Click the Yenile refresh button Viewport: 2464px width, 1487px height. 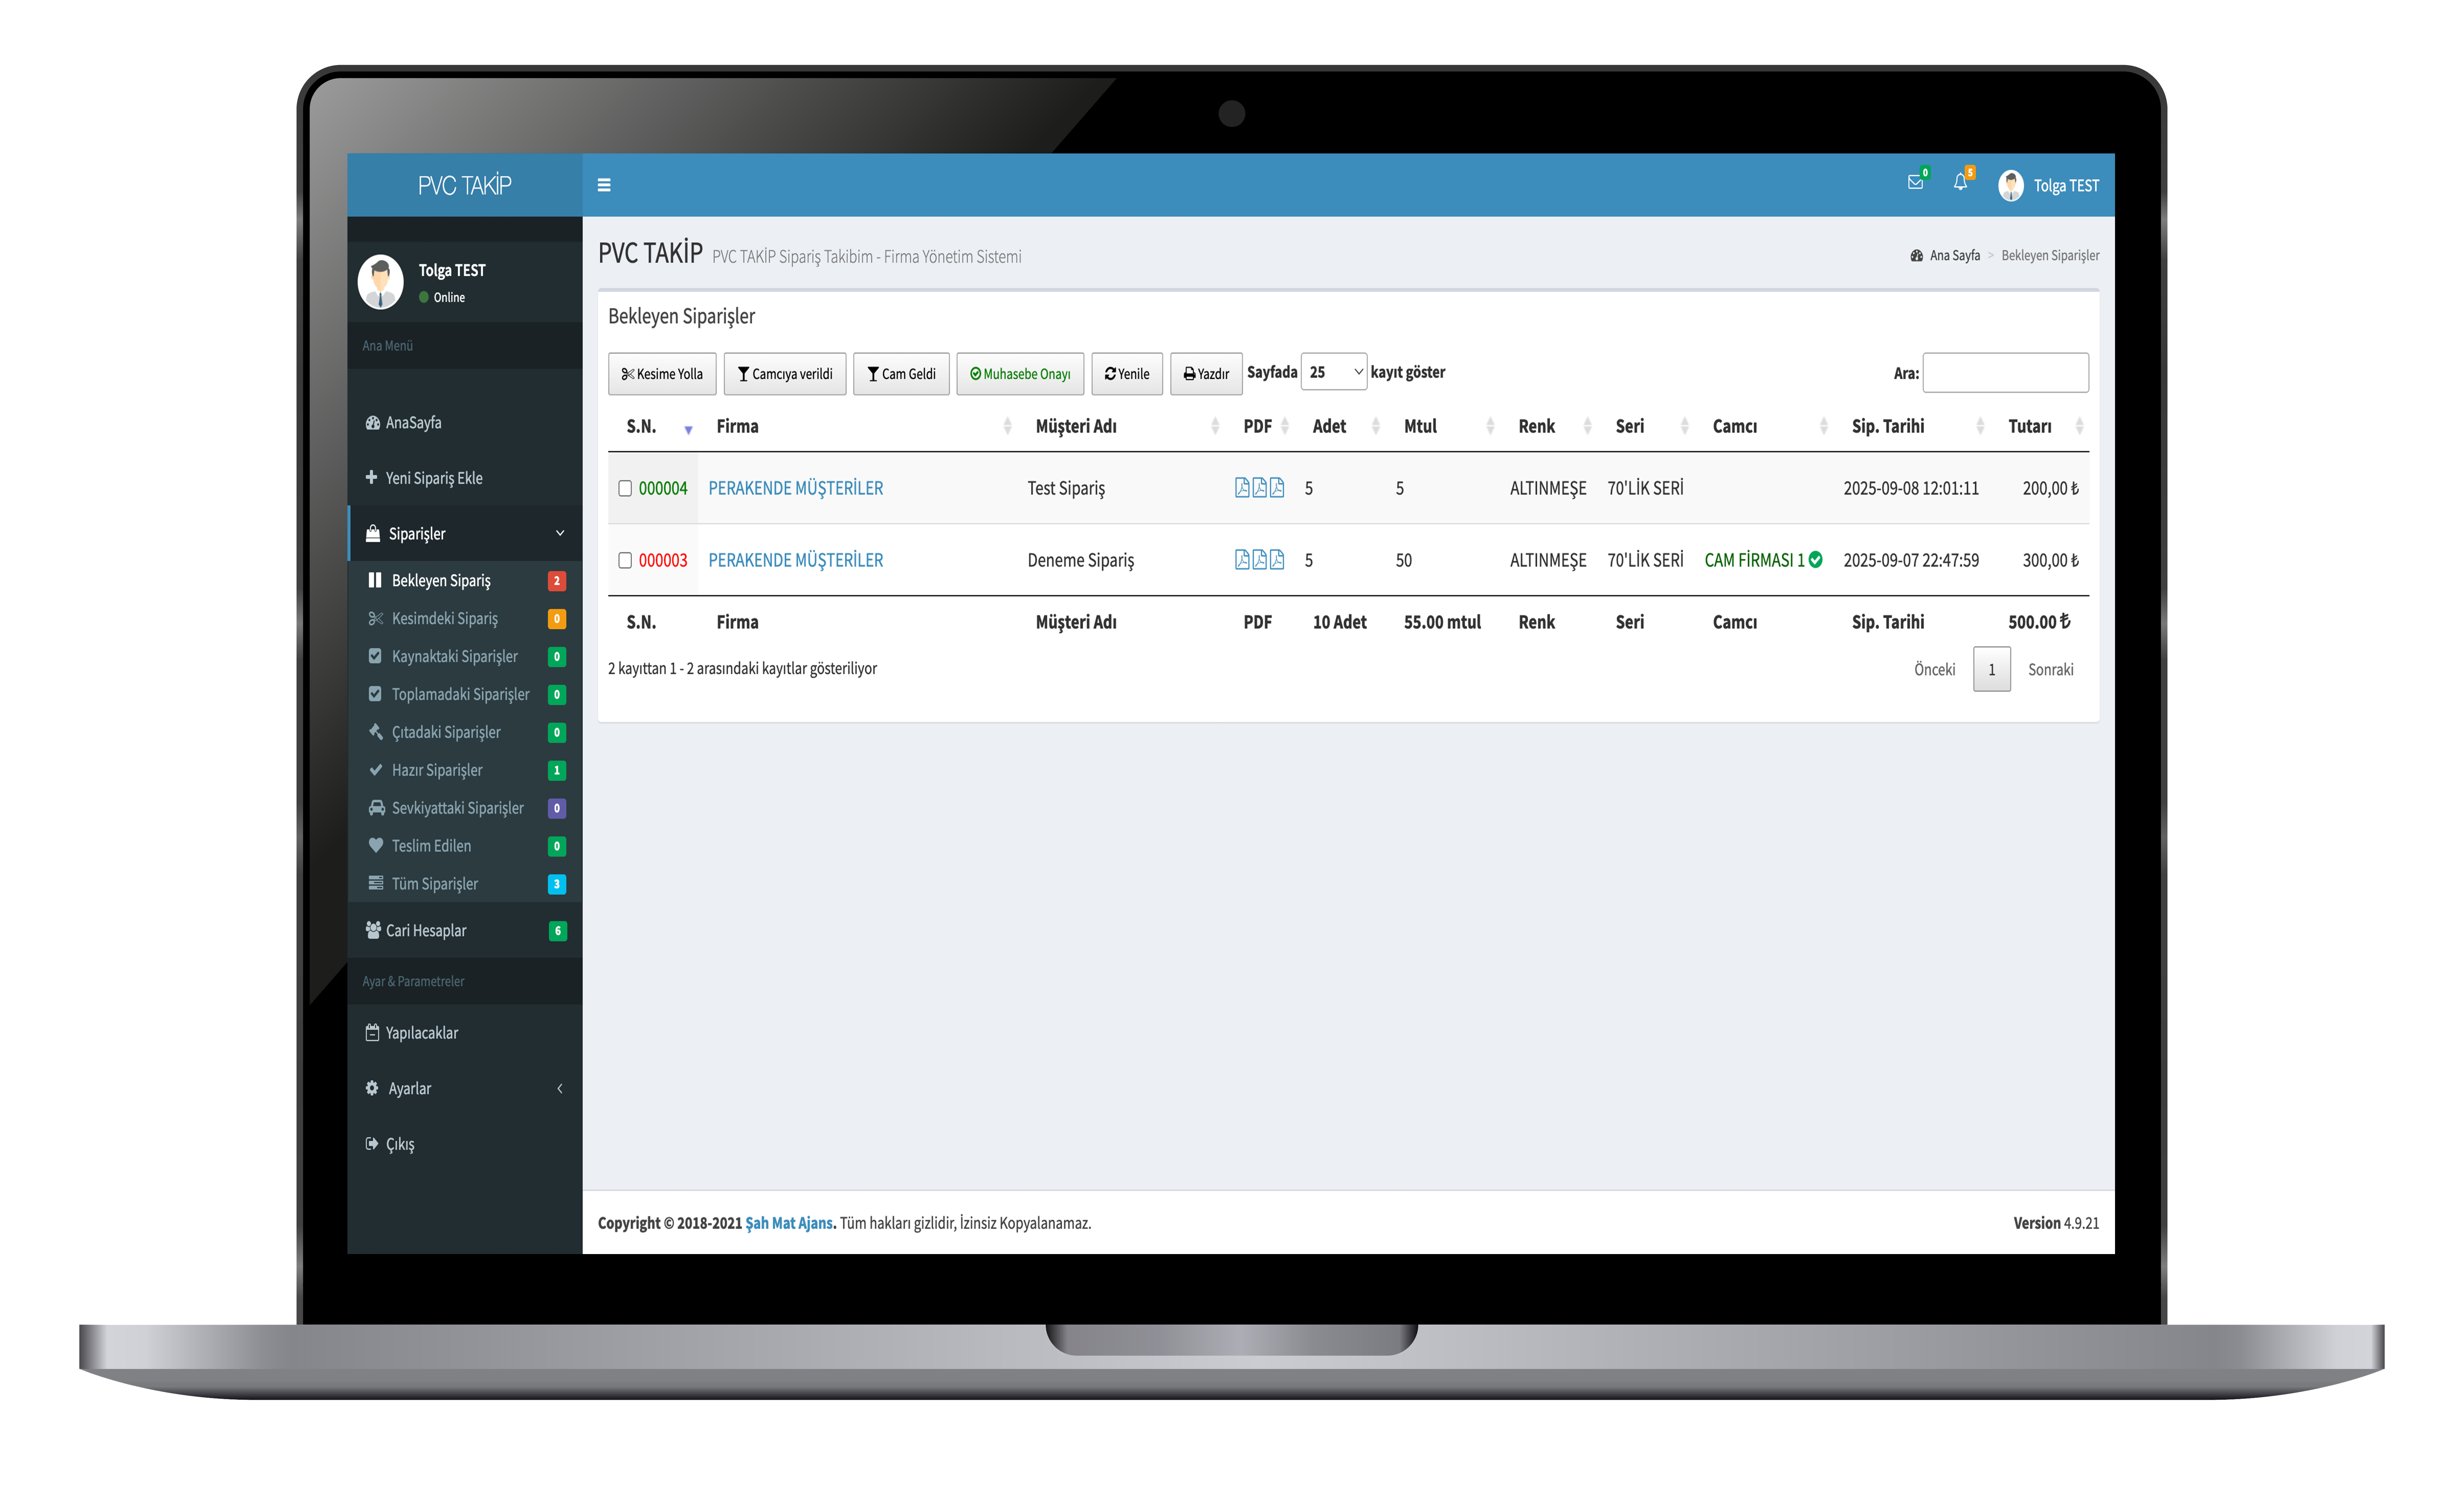(x=1127, y=374)
